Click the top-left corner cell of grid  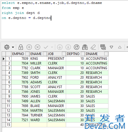click(4, 54)
